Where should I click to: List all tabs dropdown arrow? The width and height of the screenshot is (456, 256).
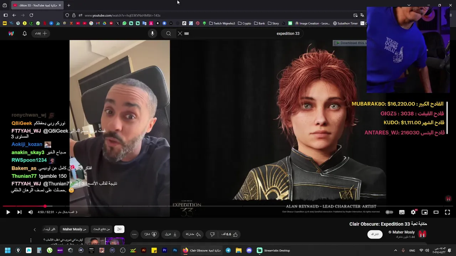click(x=409, y=5)
